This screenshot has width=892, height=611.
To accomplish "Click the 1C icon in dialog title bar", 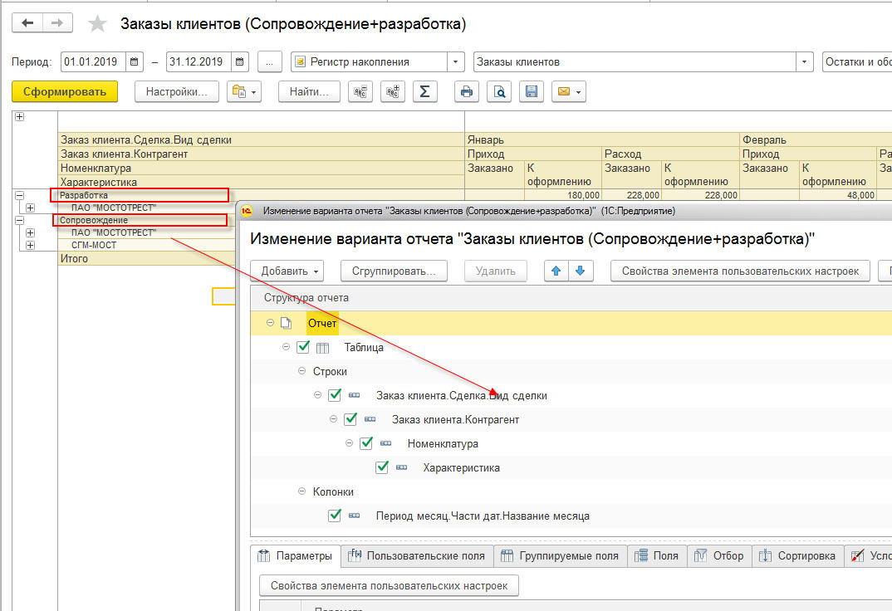I will [247, 211].
